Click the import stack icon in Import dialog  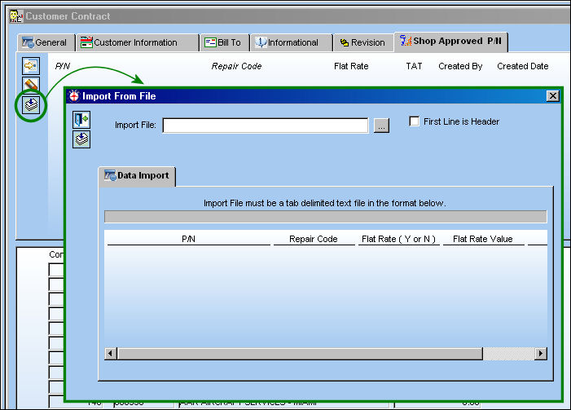(81, 139)
